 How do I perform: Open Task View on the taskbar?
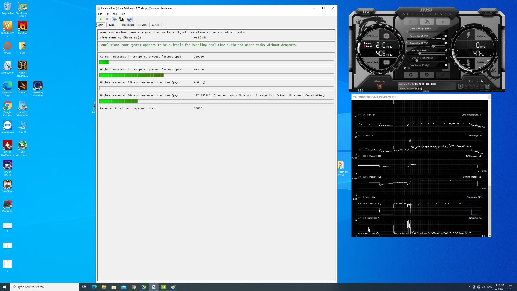(x=84, y=287)
